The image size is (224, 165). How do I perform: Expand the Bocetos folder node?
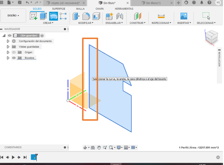(8, 58)
